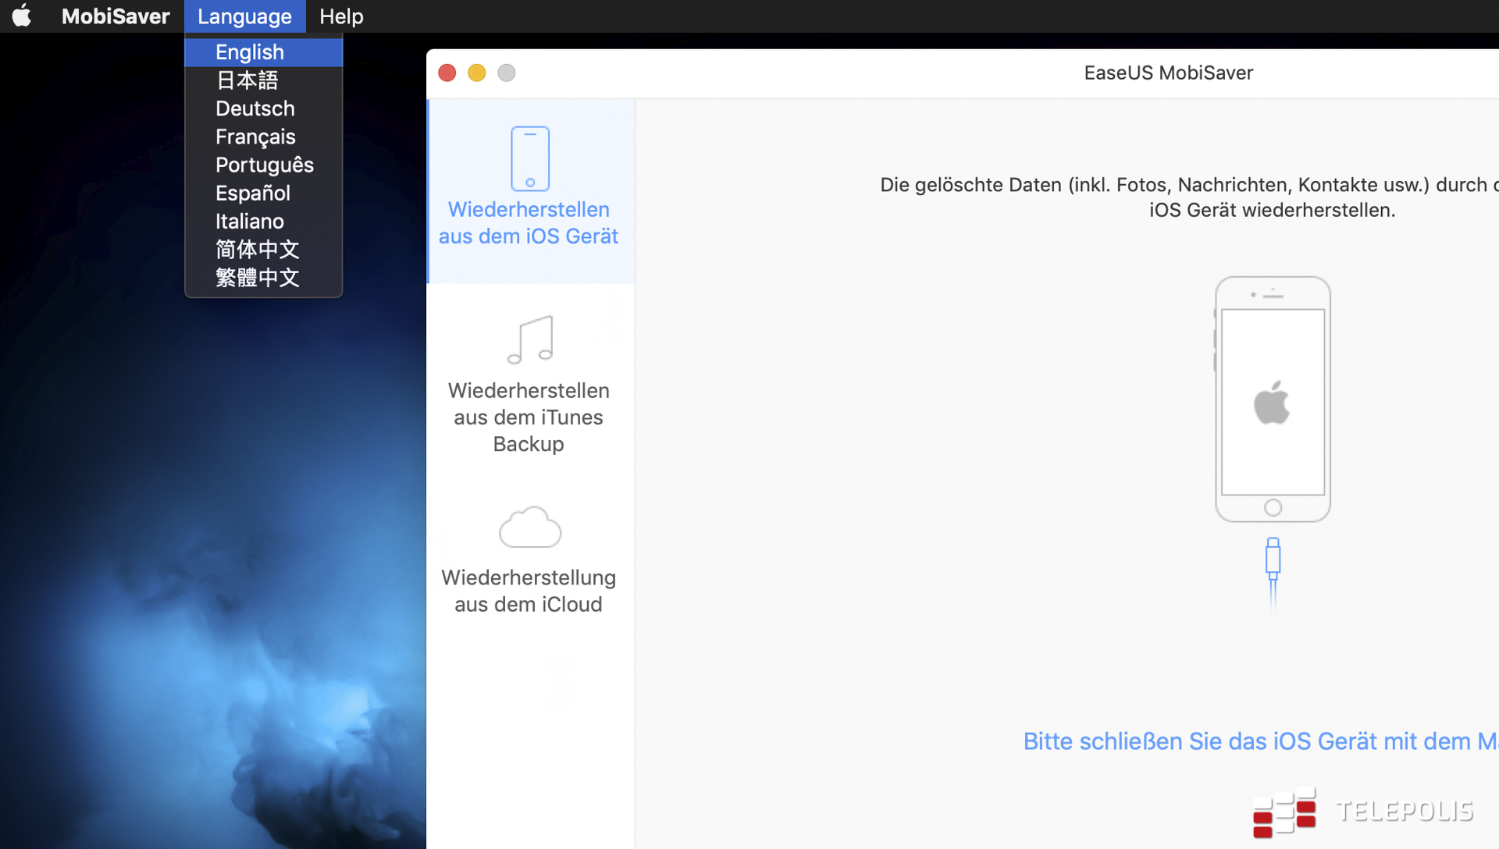Click the music note iTunes Backup icon
The image size is (1499, 849).
click(x=530, y=340)
